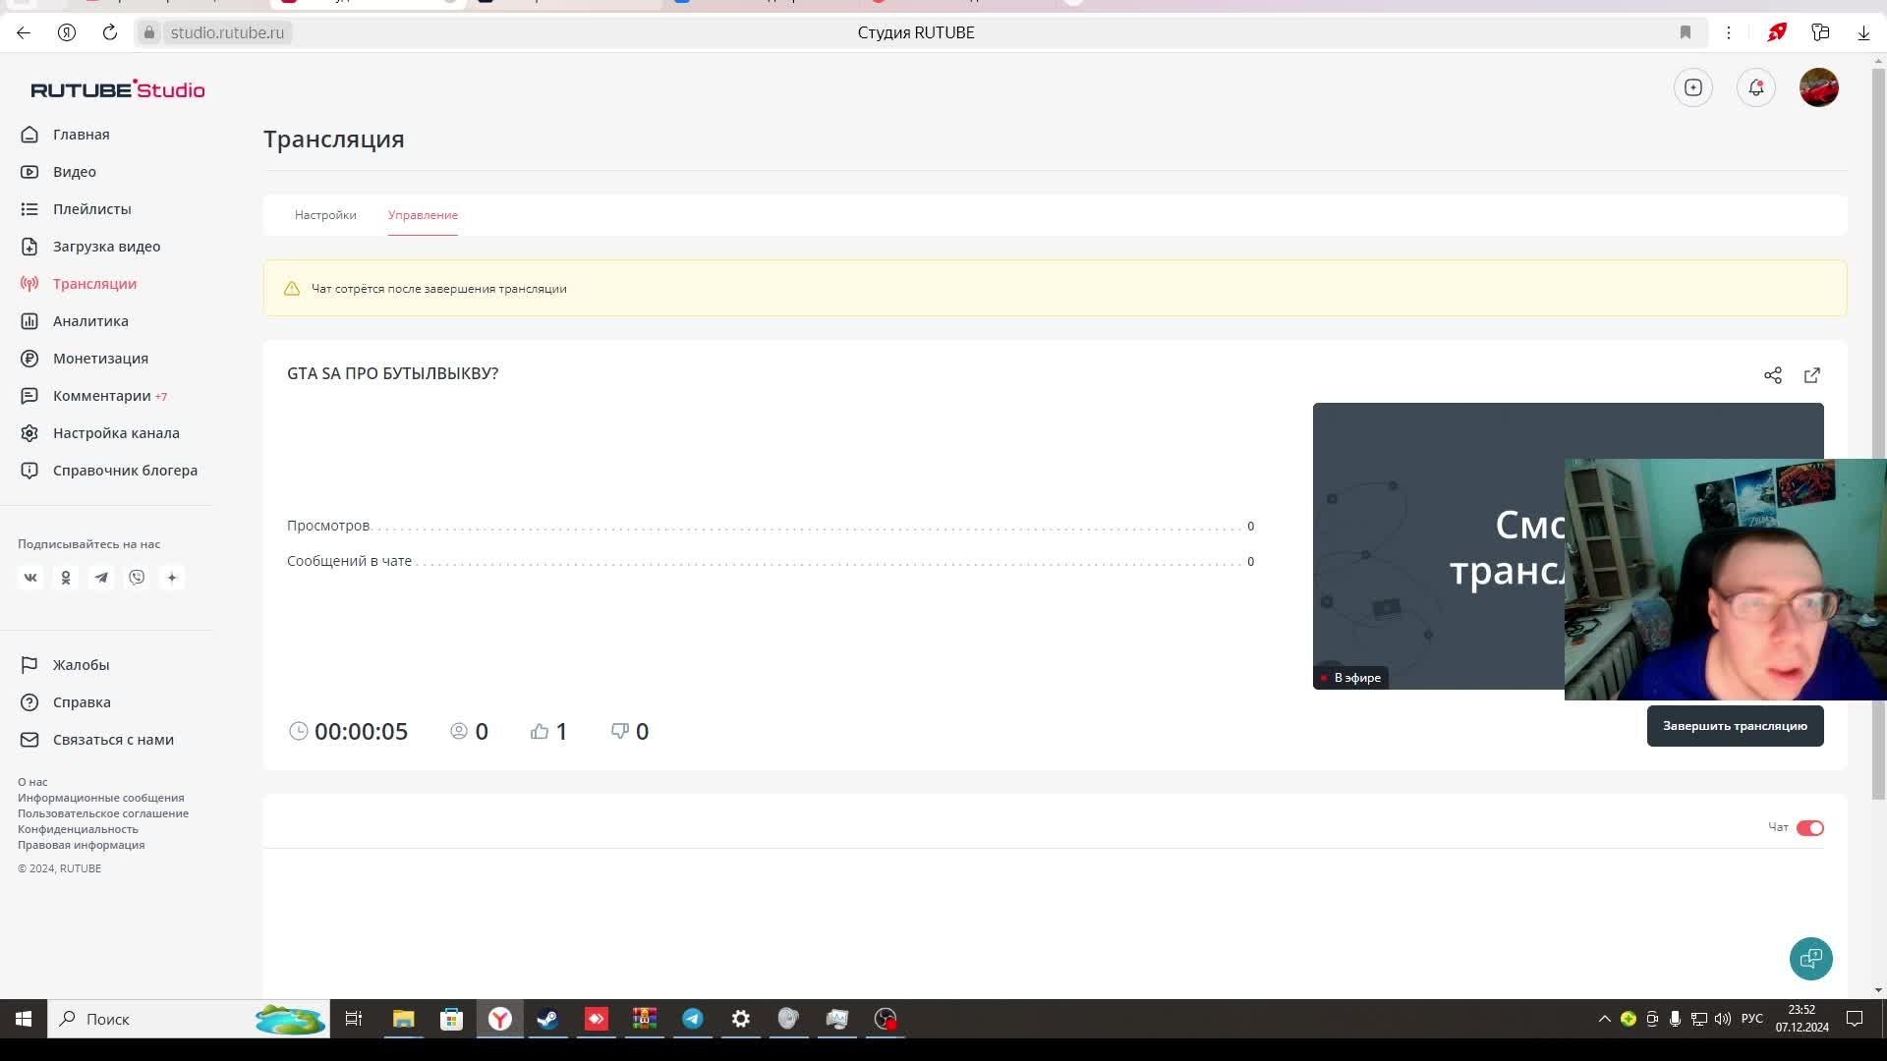The width and height of the screenshot is (1887, 1061).
Task: Open the user avatar menu
Action: pos(1818,87)
